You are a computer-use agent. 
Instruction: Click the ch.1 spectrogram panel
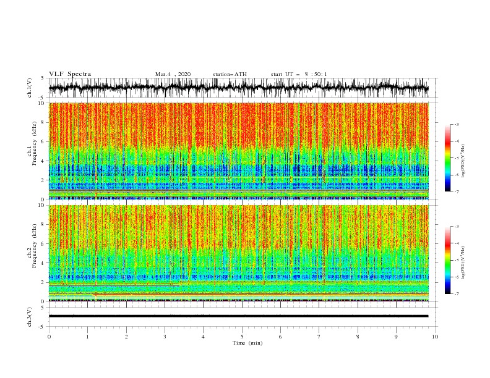tap(238, 151)
